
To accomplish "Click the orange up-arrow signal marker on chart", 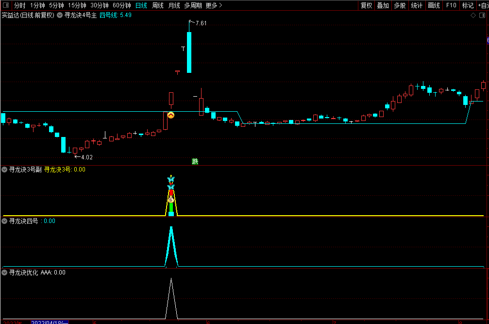I will (171, 116).
